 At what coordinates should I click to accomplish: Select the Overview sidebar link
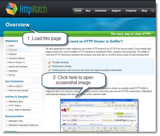(13, 50)
